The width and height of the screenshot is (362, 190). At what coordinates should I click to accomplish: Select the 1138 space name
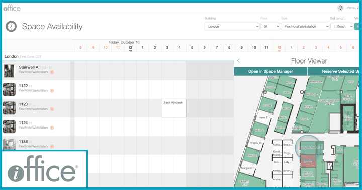coord(23,142)
